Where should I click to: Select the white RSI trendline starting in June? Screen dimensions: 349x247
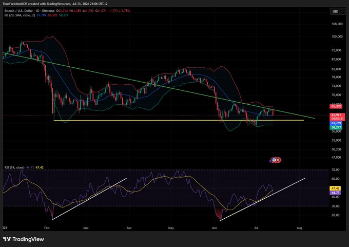262,200
